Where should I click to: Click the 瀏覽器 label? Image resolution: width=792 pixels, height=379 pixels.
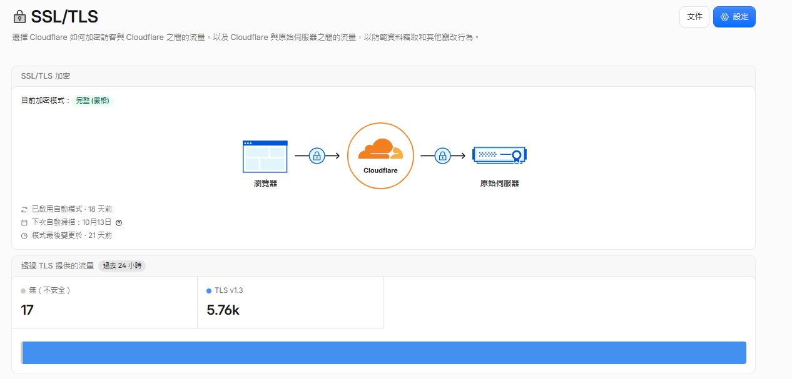265,184
